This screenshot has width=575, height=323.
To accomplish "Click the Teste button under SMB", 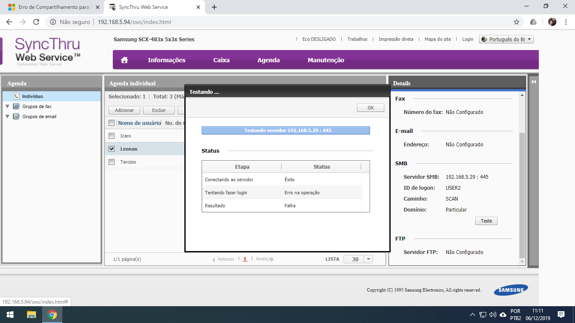I will [486, 221].
